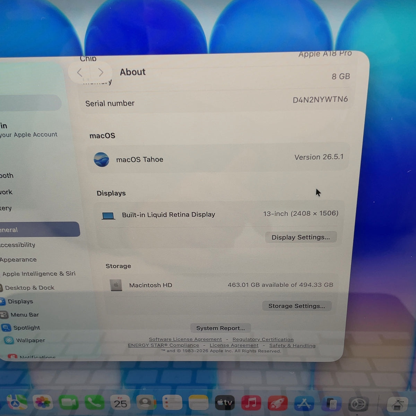Open Notes from the Dock
Screen dimensions: 416x416
tap(199, 403)
